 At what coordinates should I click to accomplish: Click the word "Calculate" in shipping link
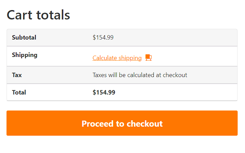[105, 58]
